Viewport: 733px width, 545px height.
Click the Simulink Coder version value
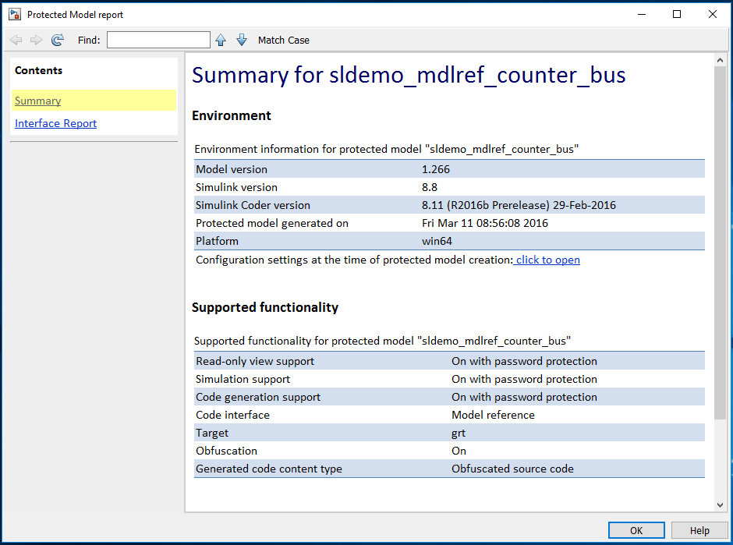(x=519, y=205)
